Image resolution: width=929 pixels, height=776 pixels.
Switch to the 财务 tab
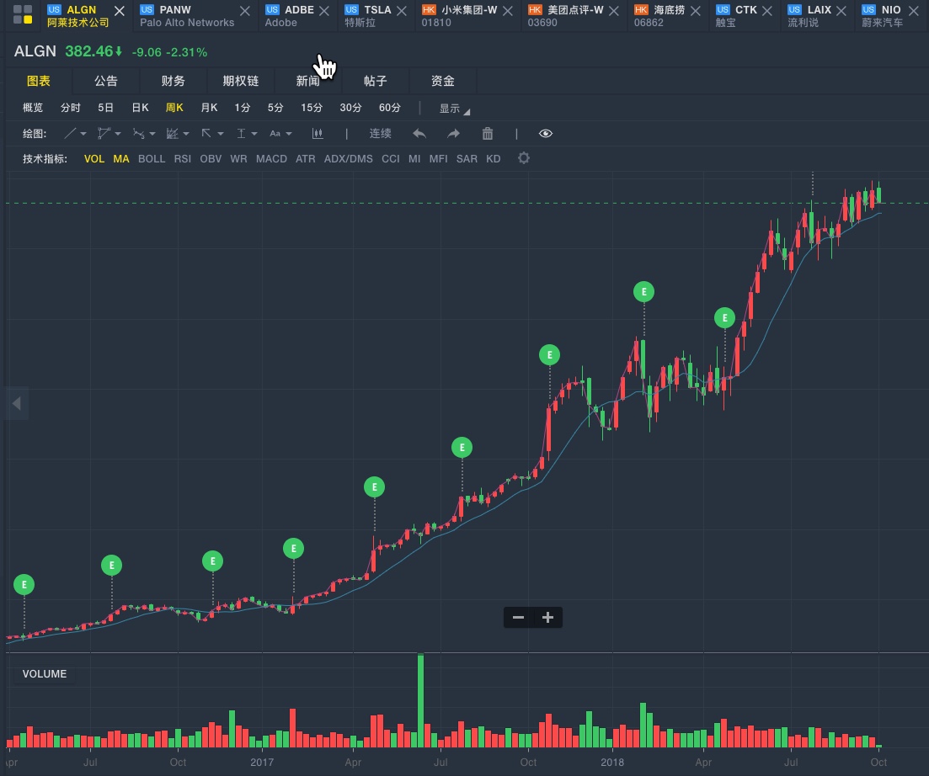pos(173,82)
